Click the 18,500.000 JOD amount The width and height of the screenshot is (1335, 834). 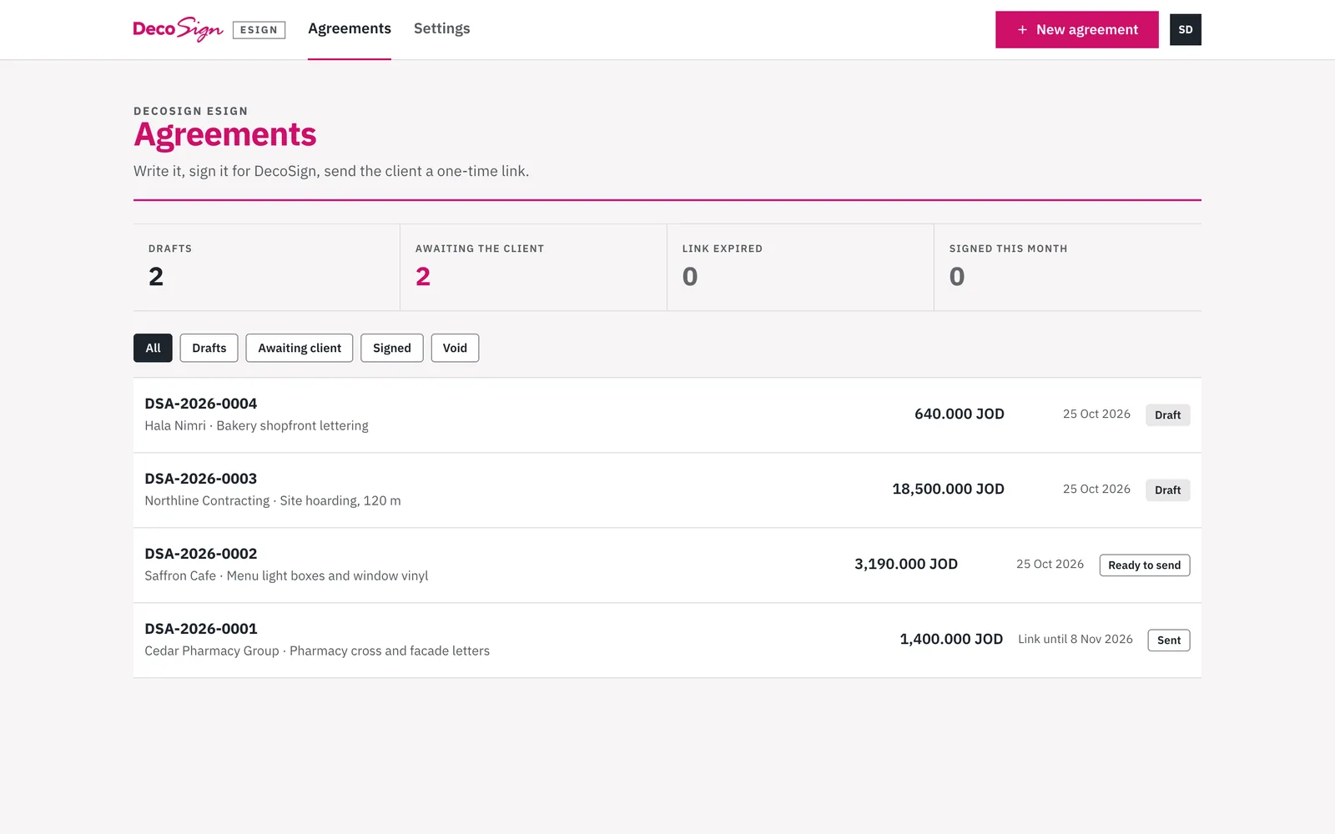click(948, 489)
